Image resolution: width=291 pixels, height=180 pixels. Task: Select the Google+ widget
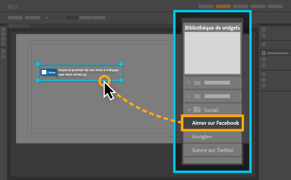pyautogui.click(x=212, y=136)
